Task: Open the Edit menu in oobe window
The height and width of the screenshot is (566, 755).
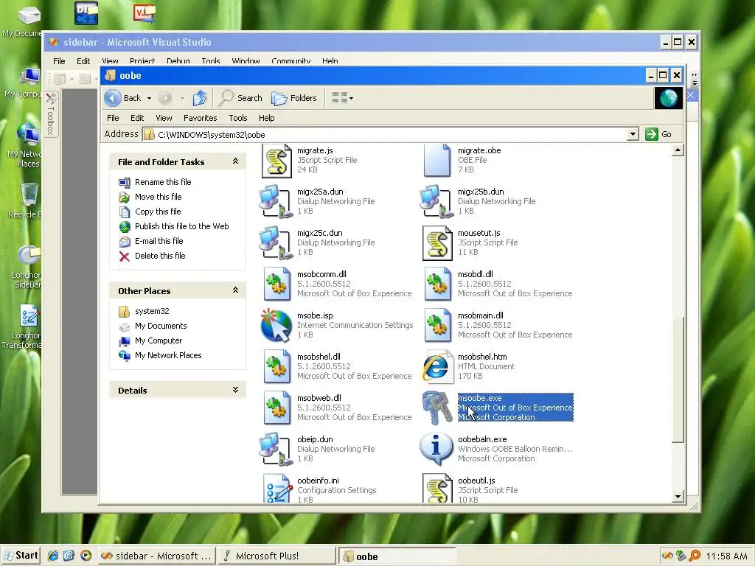Action: tap(136, 118)
